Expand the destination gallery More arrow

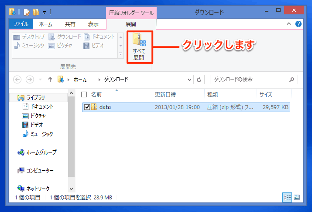120,54
